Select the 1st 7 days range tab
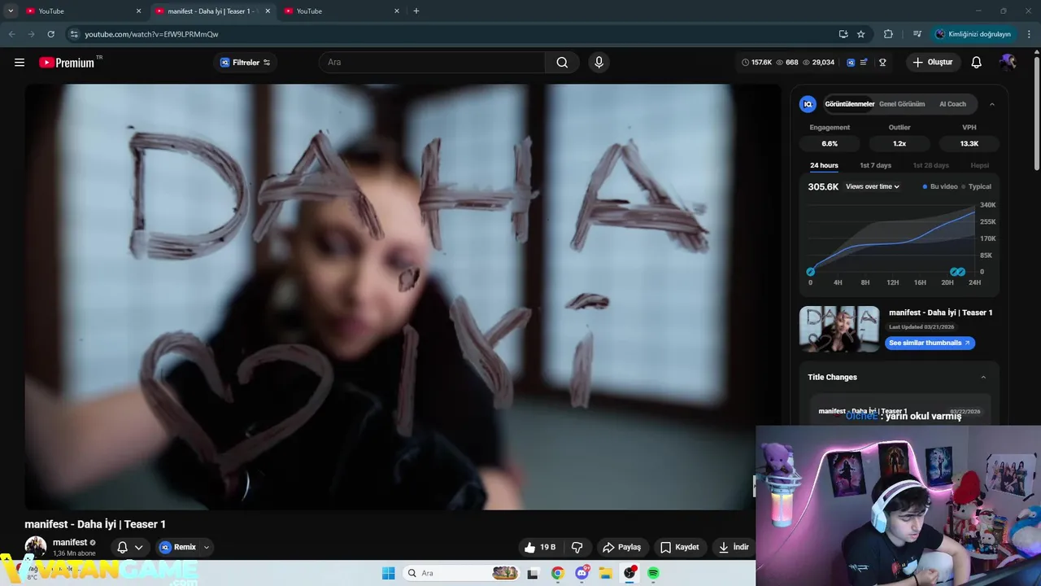 875,166
